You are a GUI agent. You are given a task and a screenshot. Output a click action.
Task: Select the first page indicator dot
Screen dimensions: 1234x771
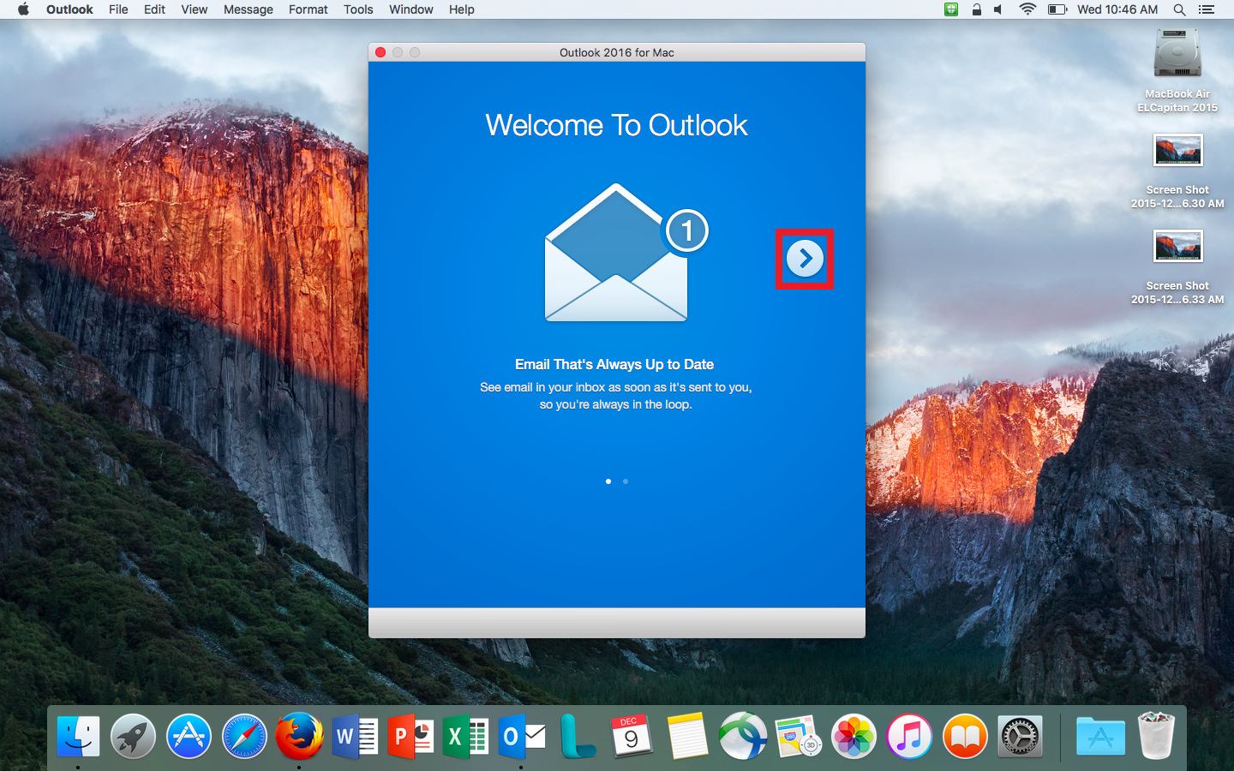608,481
